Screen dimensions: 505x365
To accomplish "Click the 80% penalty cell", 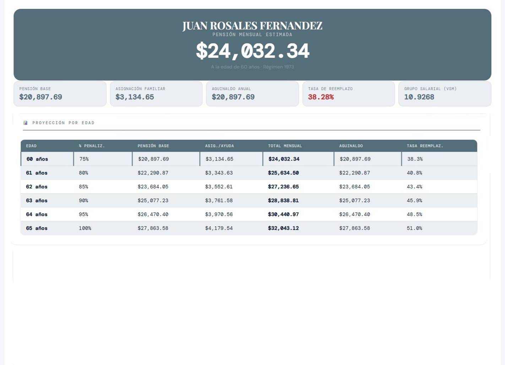I will pyautogui.click(x=83, y=173).
